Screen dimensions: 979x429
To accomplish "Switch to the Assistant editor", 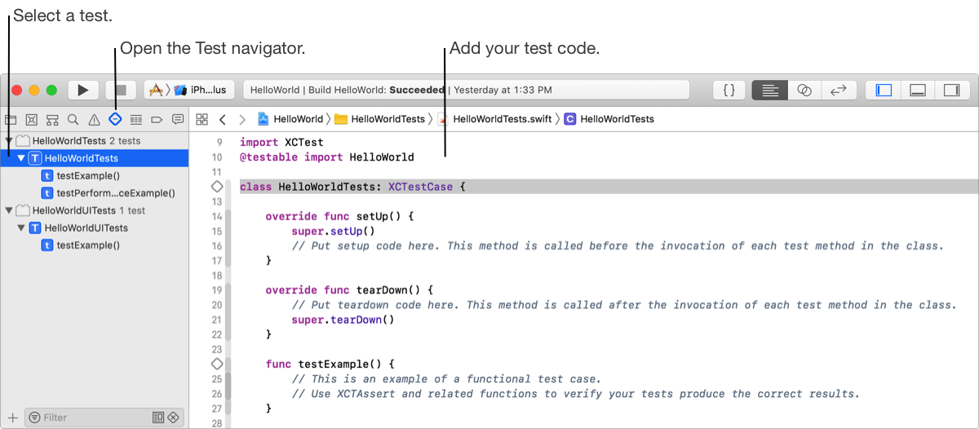I will 804,90.
